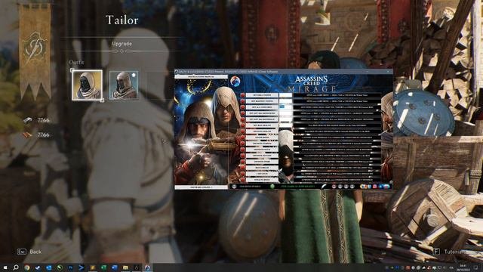Click the green circle indicator in the trainer footer
This screenshot has width=483, height=272.
pos(272,187)
